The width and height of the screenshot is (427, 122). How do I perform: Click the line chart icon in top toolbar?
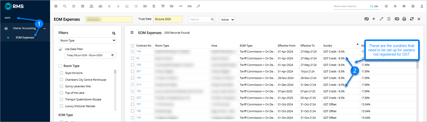127,6
